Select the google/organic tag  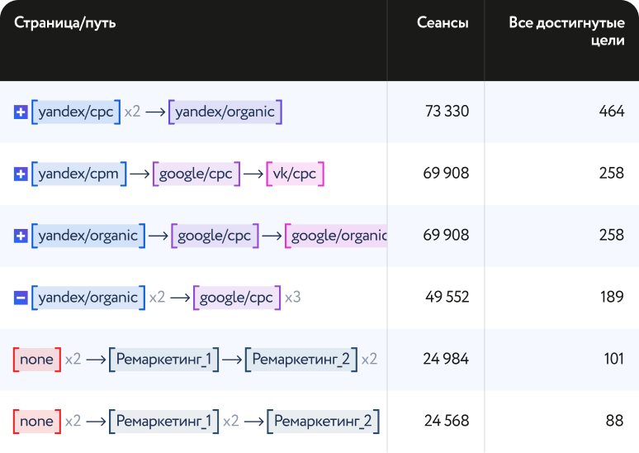pos(337,236)
